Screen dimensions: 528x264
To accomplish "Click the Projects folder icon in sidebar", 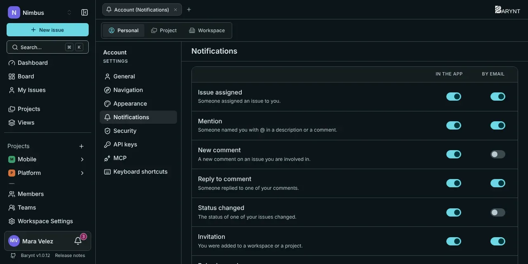I will point(12,109).
